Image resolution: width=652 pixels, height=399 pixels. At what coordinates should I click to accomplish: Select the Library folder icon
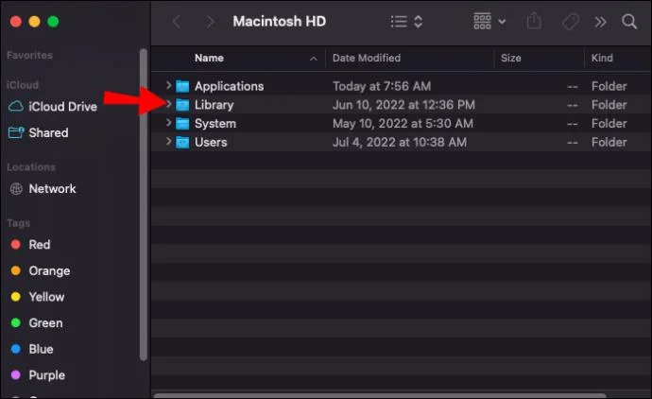[182, 105]
